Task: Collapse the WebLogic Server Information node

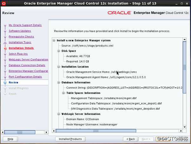Action: [x=59, y=114]
